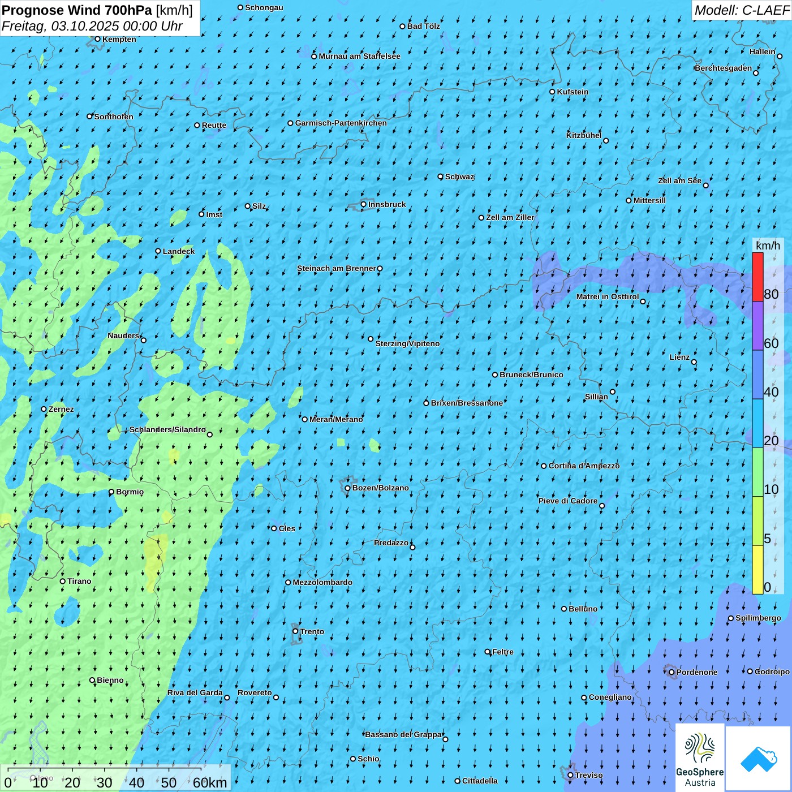792x792 pixels.
Task: Click the date 'Freitag, 03.10.2025 00:00 Uhr'
Action: pos(92,26)
